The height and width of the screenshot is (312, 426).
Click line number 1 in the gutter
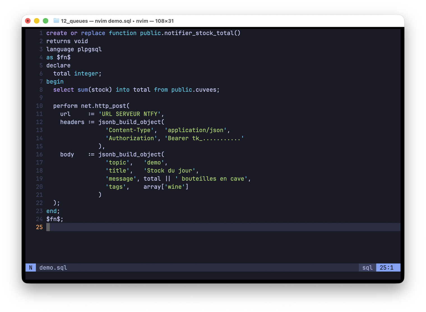pyautogui.click(x=41, y=33)
